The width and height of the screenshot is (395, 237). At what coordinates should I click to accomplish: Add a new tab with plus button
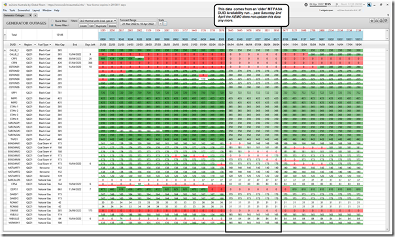click(x=35, y=15)
